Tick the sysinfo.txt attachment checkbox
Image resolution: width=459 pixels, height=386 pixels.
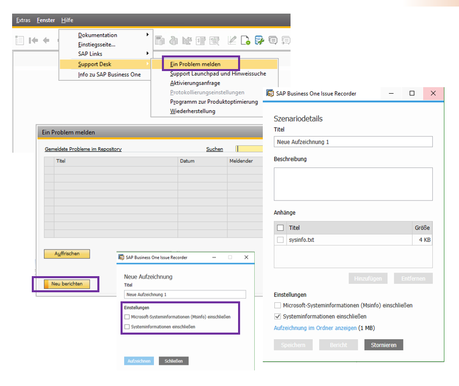(280, 240)
